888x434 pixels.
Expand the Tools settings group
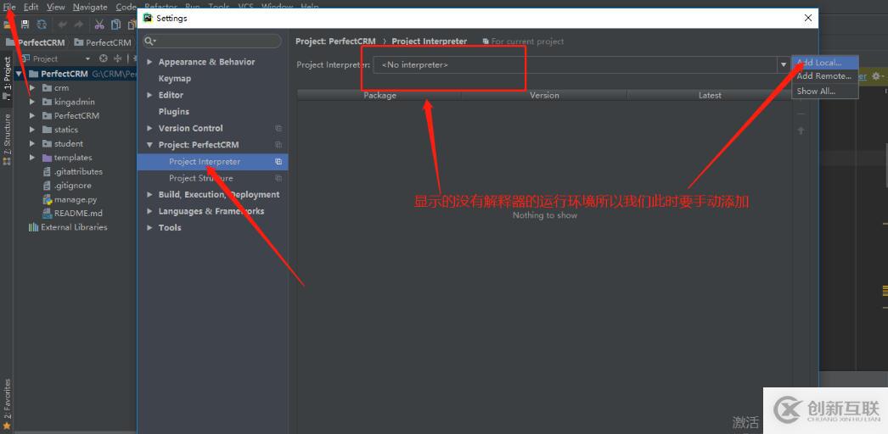[x=149, y=228]
